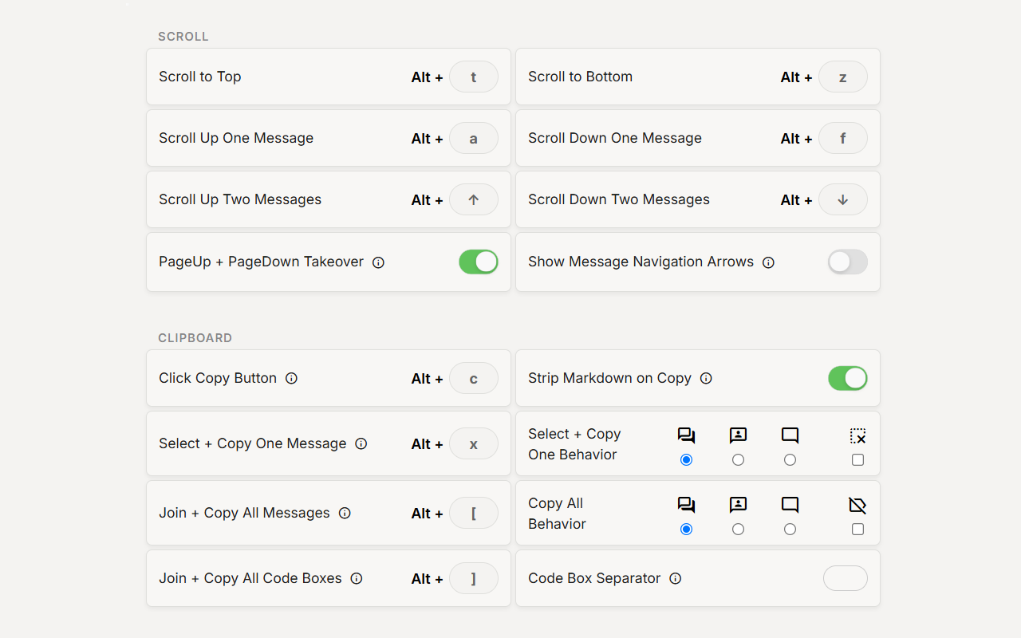
Task: Click the "PageUp + PageDown Takeover" label
Action: 262,262
